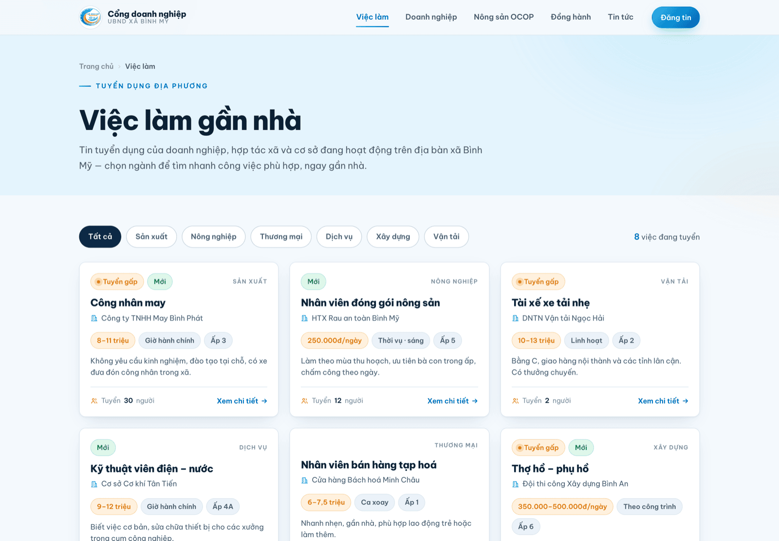This screenshot has height=541, width=779.
Task: Click people icon next to Tuyển 12 người
Action: pyautogui.click(x=305, y=401)
